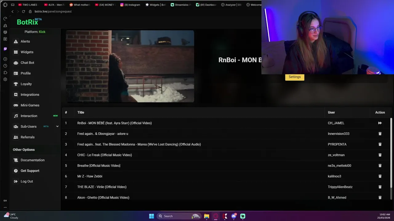The image size is (394, 221).
Task: Click the song video thumbnail
Action: tap(130, 66)
